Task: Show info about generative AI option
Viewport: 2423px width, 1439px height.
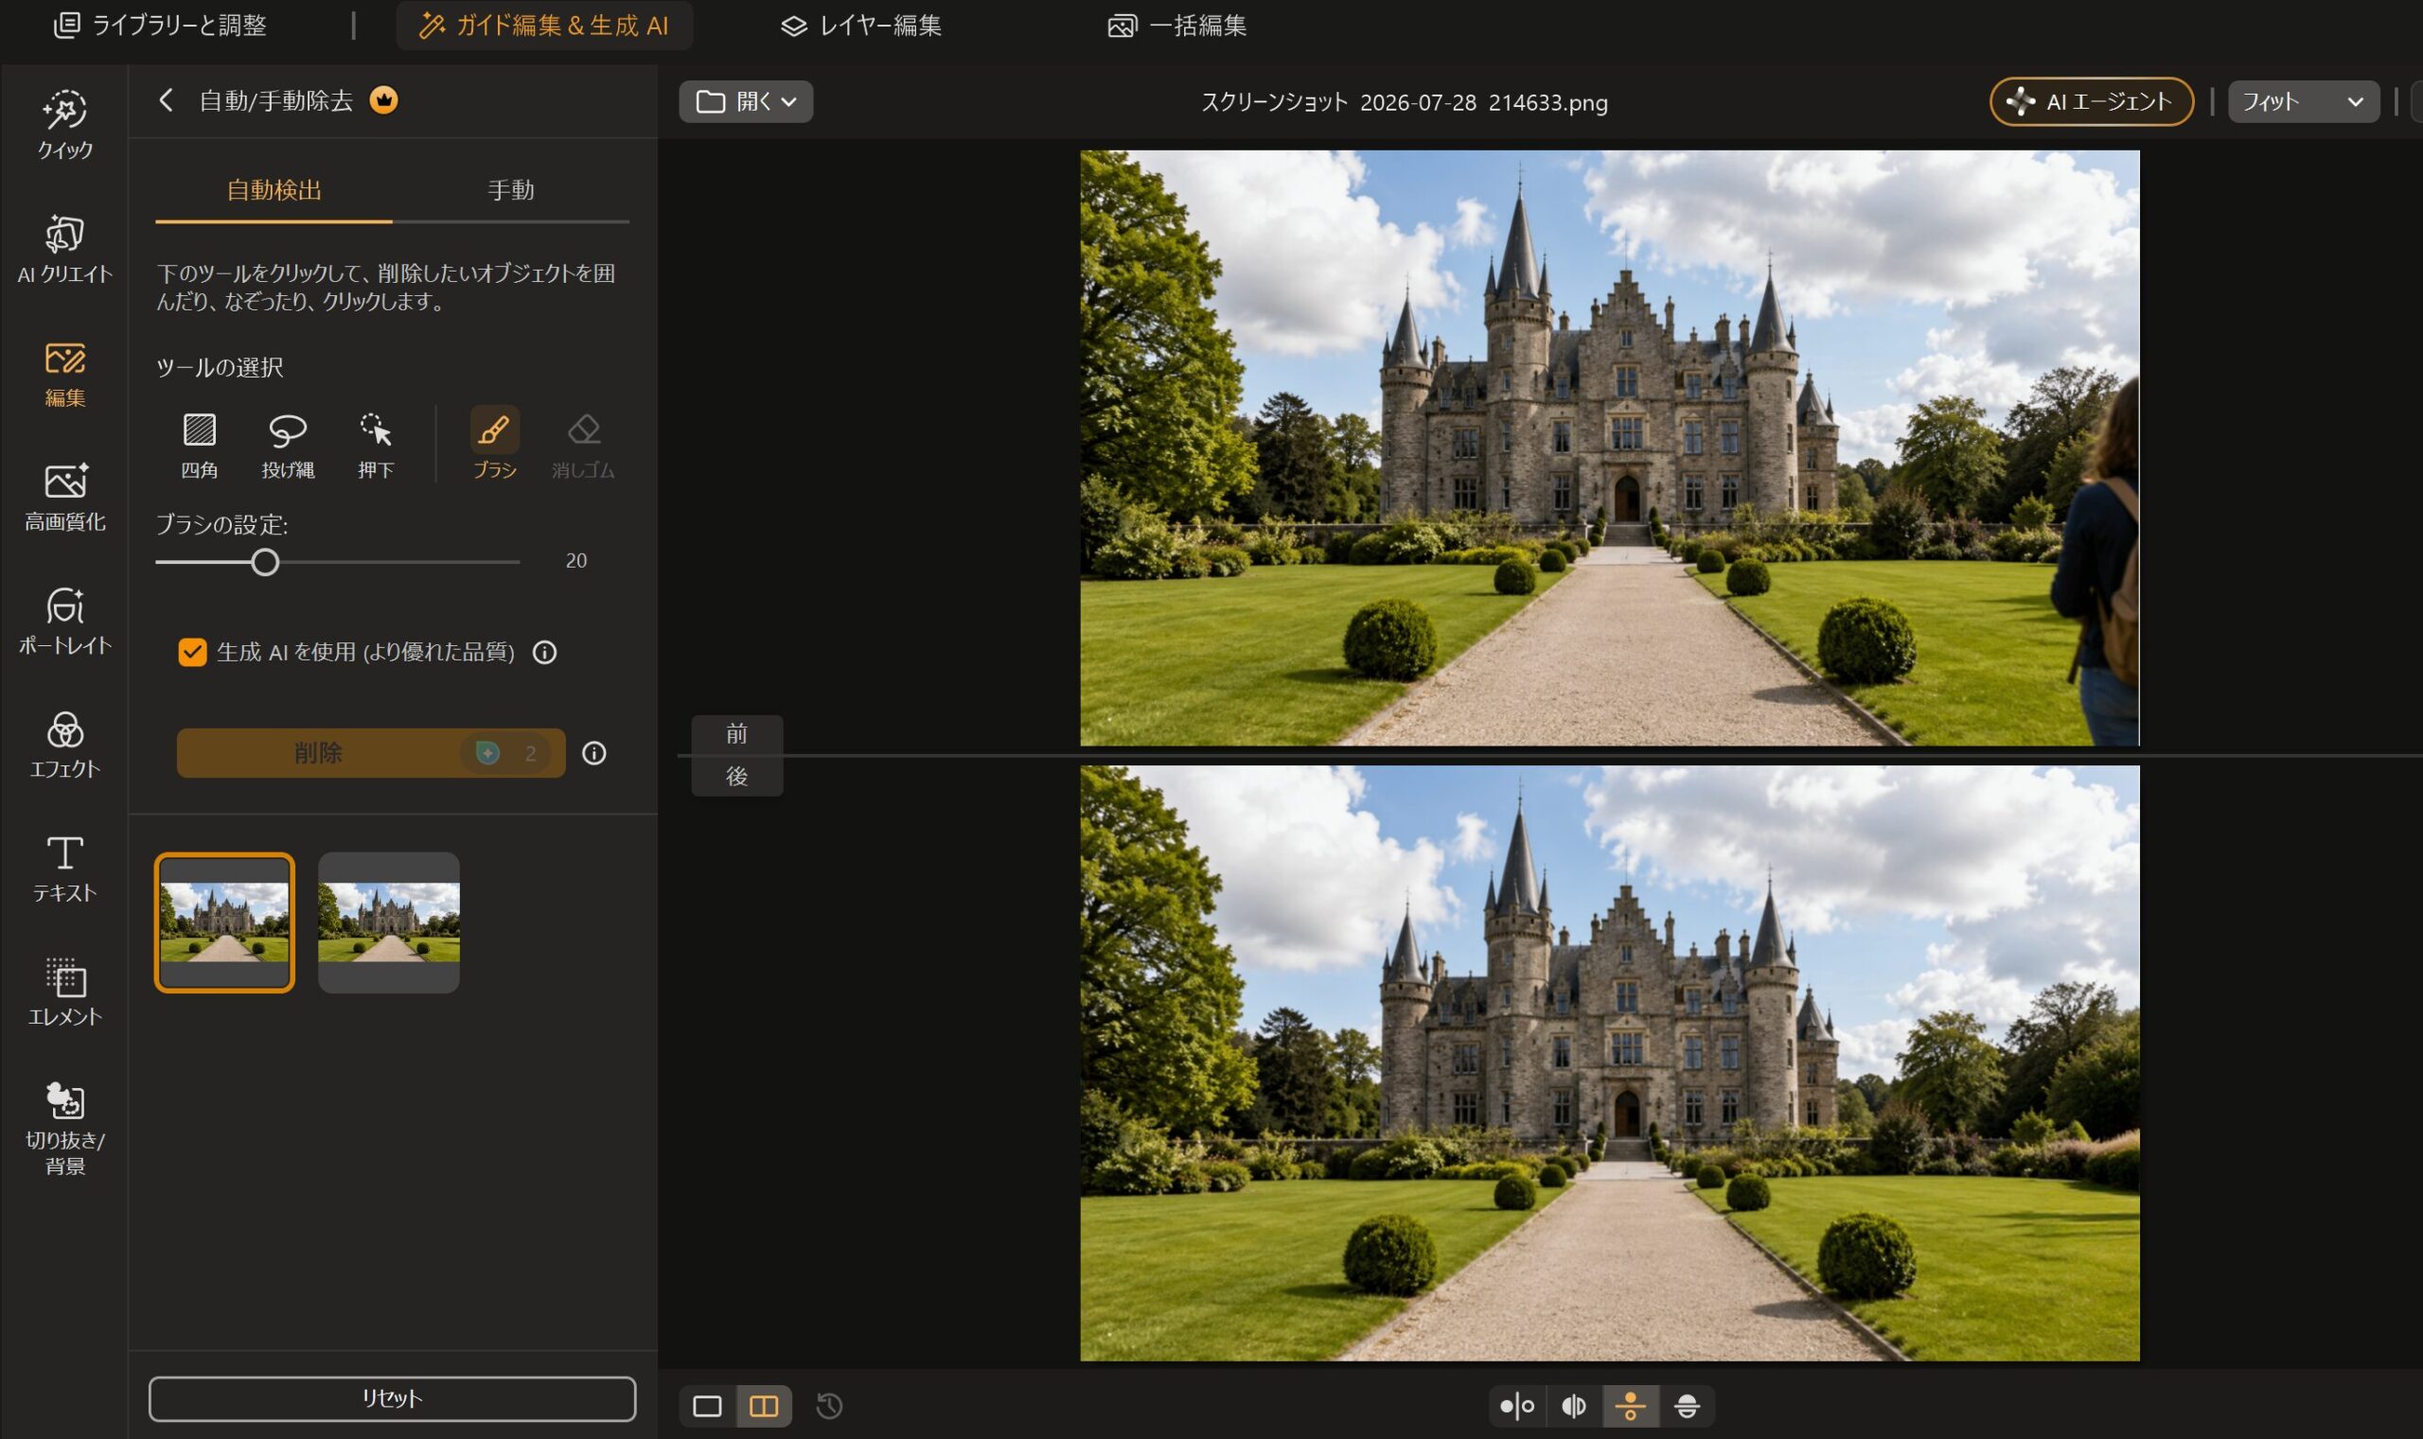Action: [545, 653]
